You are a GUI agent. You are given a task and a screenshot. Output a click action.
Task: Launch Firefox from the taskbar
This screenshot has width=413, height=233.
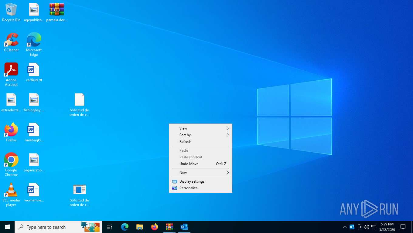[x=155, y=227]
